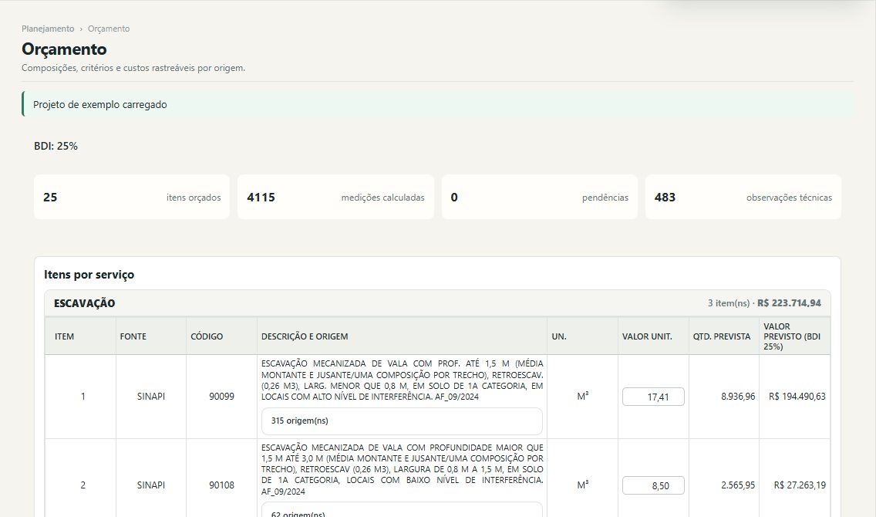Click the total value R$ 27.263,19
This screenshot has height=517, width=876.
point(800,485)
